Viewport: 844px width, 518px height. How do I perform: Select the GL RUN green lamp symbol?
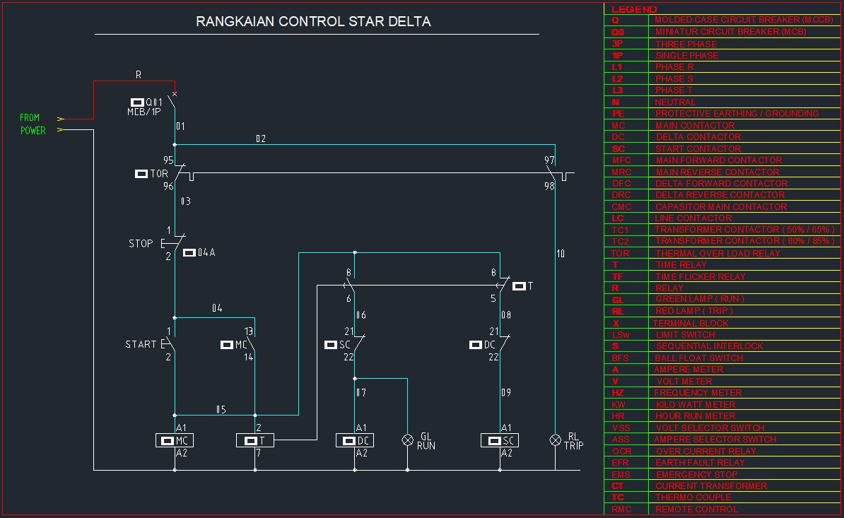407,440
